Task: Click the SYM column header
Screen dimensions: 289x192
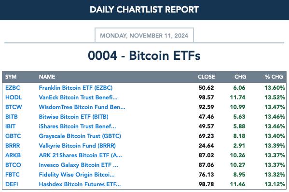Action: 11,77
